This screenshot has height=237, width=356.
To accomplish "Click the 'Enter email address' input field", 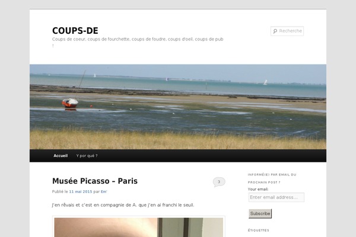I will [276, 197].
